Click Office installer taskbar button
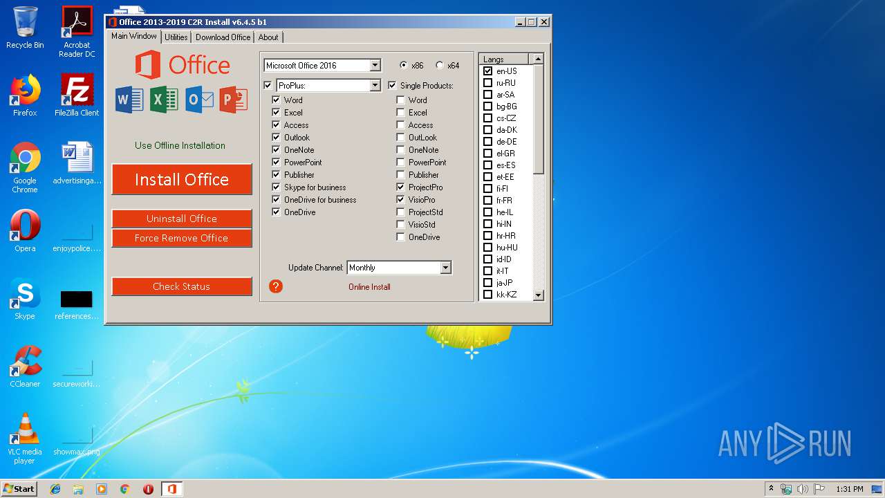885x498 pixels. 172,489
